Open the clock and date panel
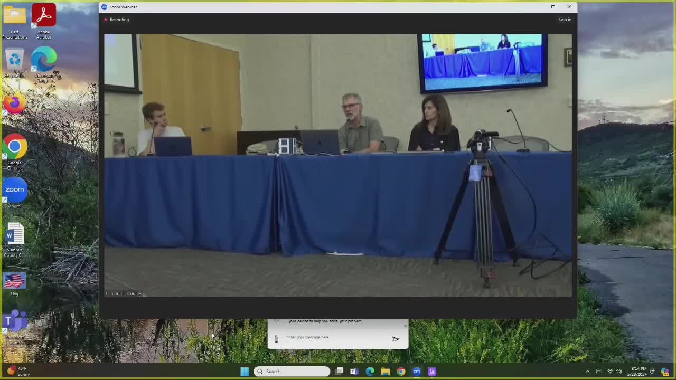This screenshot has height=380, width=676. (639, 372)
